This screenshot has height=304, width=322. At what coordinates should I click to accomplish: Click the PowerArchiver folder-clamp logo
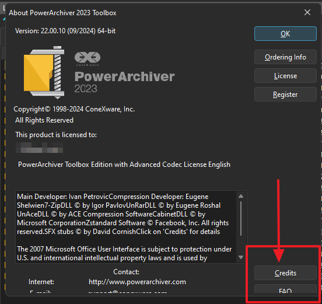[x=44, y=72]
